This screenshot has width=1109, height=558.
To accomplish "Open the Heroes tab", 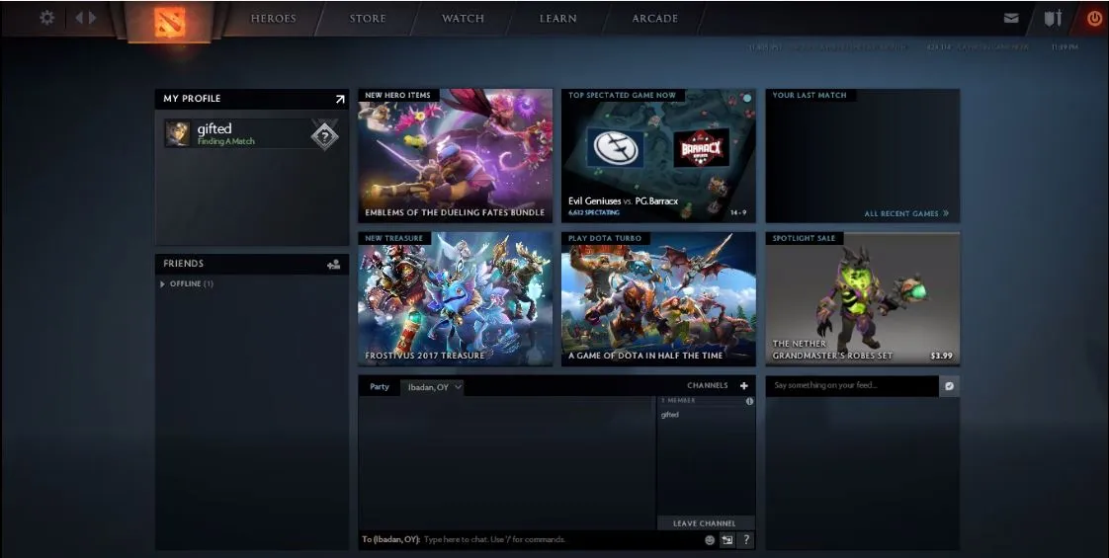I will (274, 19).
